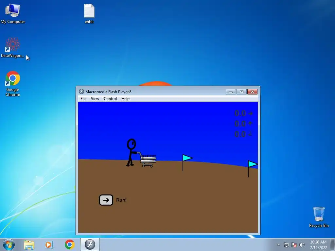Screen dimensions: 335x251
Task: Click the right-arrow Run! button in game
Action: [106, 200]
